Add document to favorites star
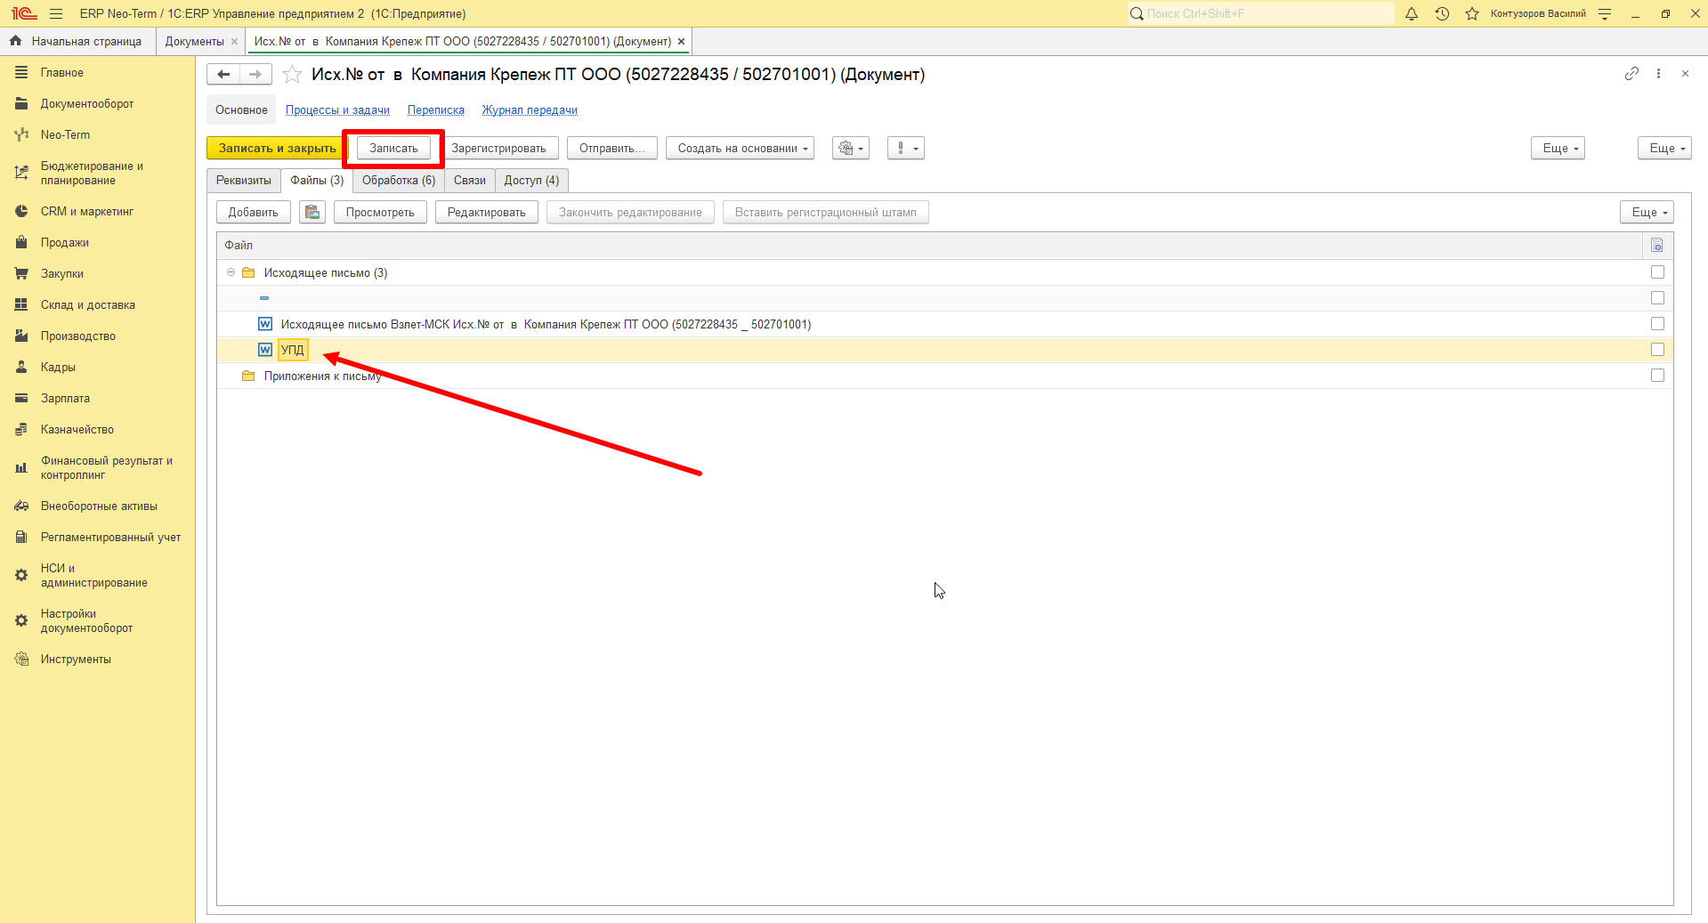Screen dimensions: 1708x923 292,75
